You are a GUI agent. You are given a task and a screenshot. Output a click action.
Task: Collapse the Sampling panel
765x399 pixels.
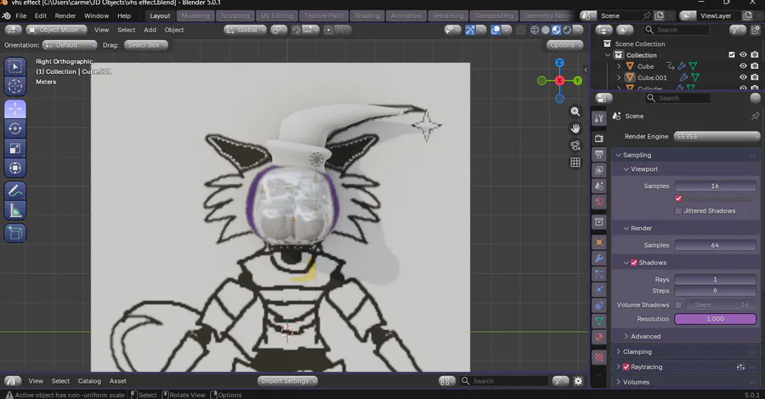[685, 155]
